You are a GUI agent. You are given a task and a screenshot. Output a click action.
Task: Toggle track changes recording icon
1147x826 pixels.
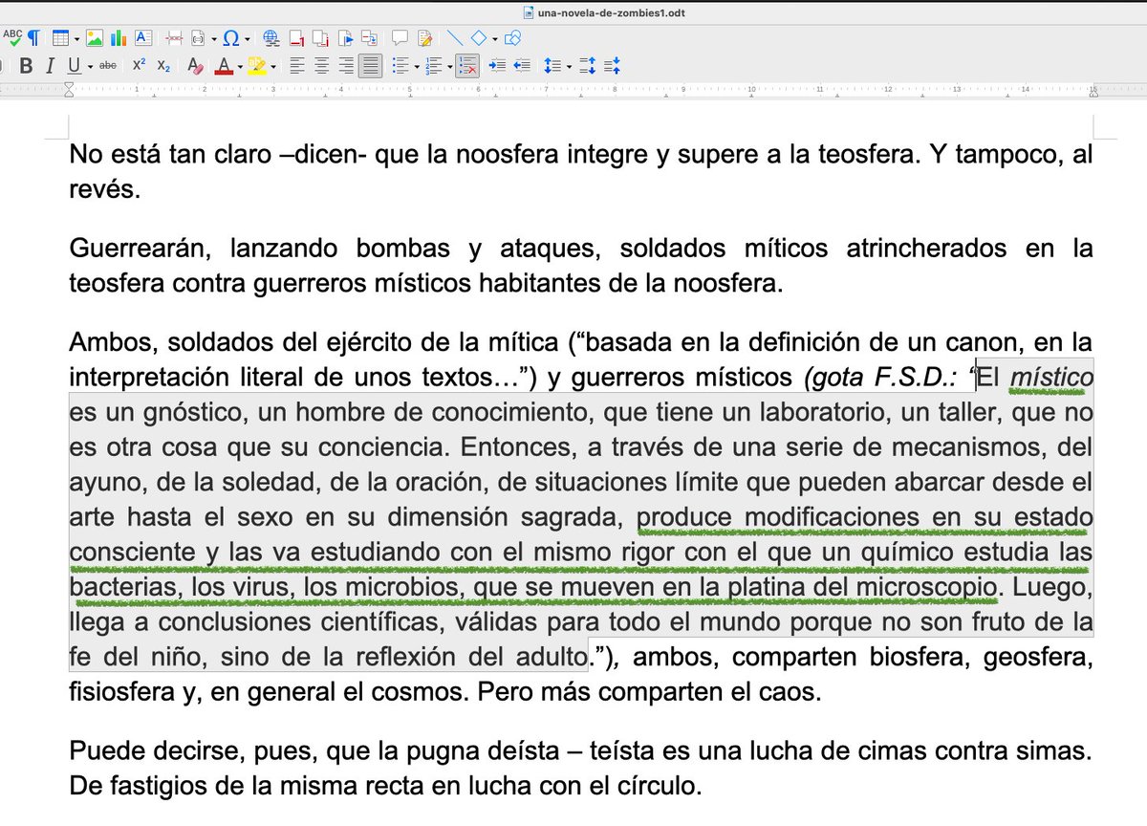(424, 38)
